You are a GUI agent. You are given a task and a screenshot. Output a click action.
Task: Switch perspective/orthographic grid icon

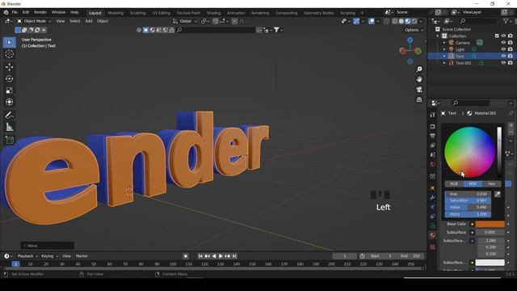click(419, 99)
